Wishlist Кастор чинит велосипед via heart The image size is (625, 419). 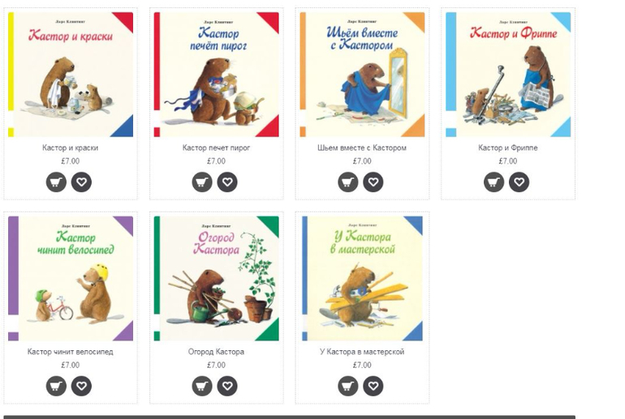(x=81, y=386)
